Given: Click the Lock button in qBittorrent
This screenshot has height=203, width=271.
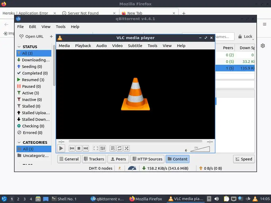Looking at the screenshot, I should [245, 36].
